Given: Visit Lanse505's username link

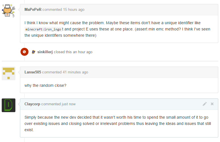Looking at the screenshot, I should point(33,72).
